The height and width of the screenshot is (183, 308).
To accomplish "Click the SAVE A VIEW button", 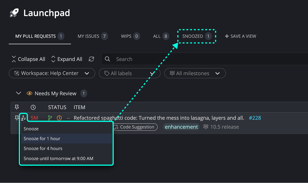I will (240, 36).
